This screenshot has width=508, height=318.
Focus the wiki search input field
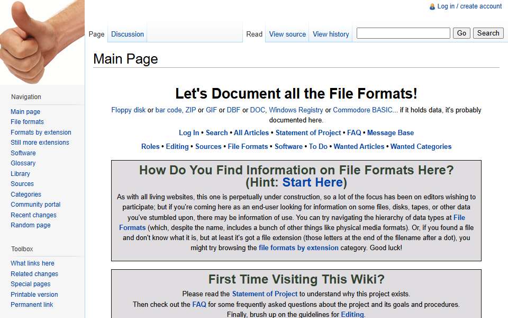point(403,33)
